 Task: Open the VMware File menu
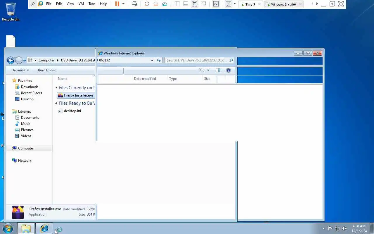49,4
